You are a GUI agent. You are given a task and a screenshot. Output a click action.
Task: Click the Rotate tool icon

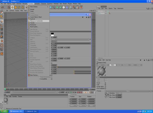click(x=19, y=7)
